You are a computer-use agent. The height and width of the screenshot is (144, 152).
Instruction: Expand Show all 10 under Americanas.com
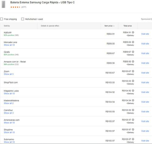(x=9, y=123)
